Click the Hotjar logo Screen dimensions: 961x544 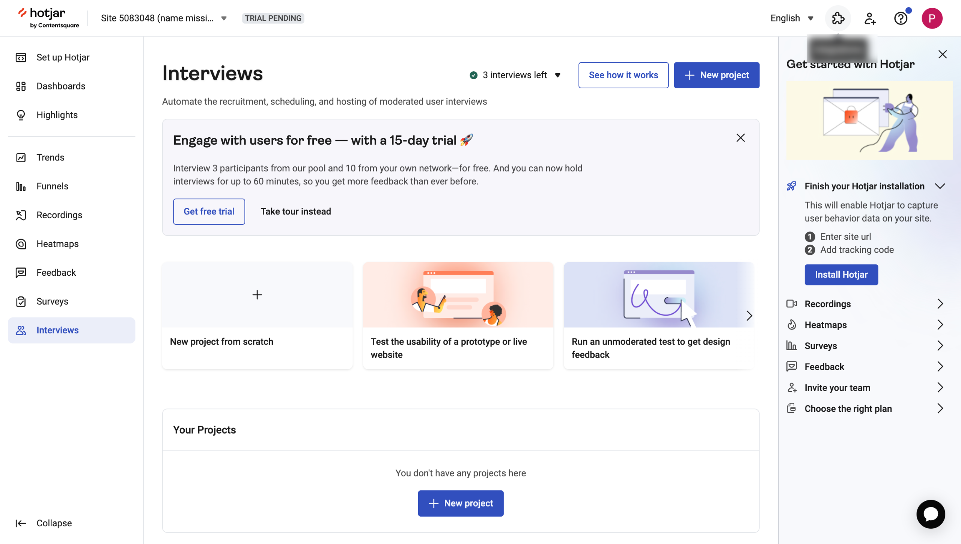point(48,17)
